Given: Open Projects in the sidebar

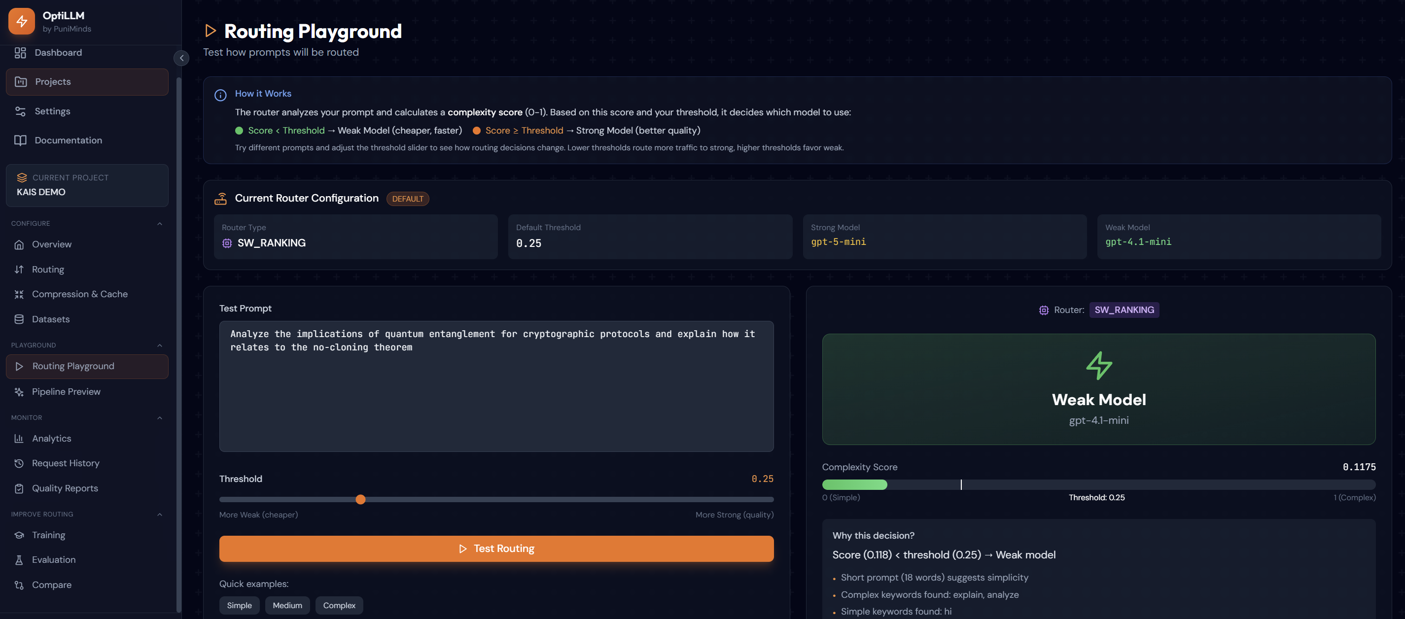Looking at the screenshot, I should pos(87,82).
